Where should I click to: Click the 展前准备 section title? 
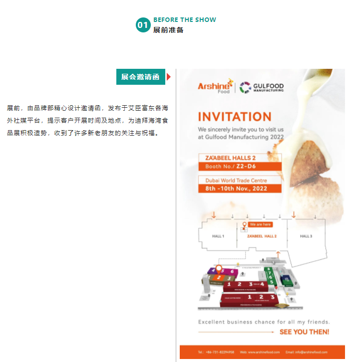click(x=168, y=30)
